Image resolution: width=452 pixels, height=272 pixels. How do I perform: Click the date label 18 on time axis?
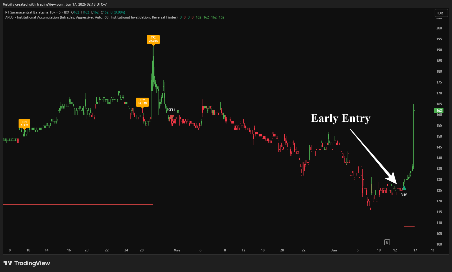263,250
